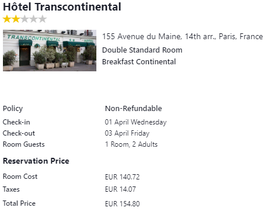The image size is (271, 211).
Task: Click the Policy label
Action: coord(13,109)
